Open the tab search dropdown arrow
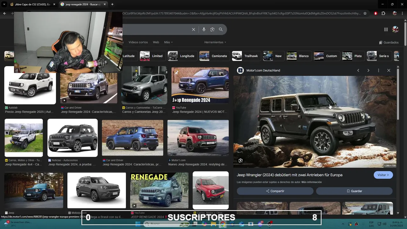407x229 pixels. [x=4, y=4]
